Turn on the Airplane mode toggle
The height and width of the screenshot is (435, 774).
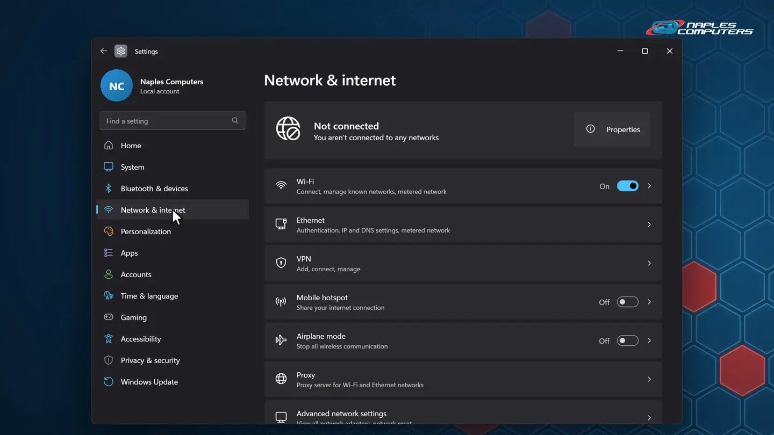[x=627, y=340]
